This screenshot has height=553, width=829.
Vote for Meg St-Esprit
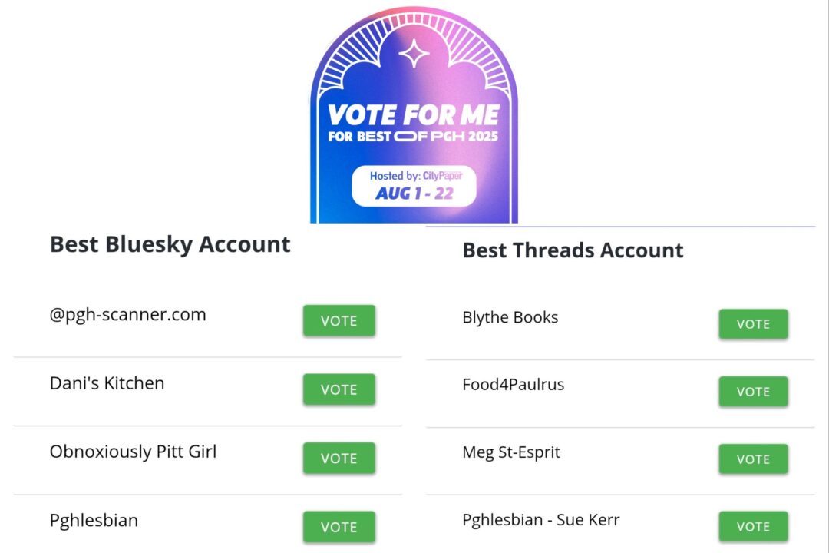pos(753,459)
